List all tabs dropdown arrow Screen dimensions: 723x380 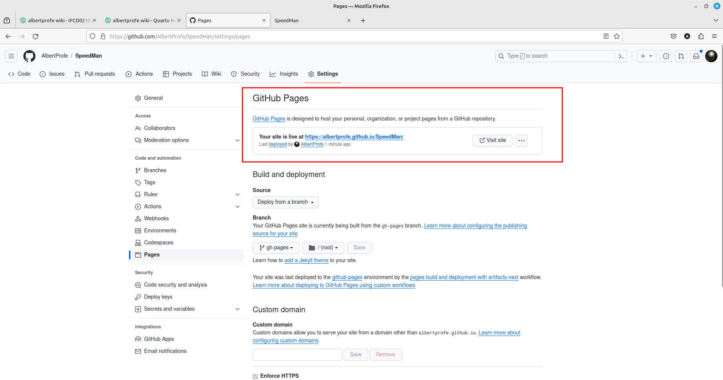click(x=715, y=21)
